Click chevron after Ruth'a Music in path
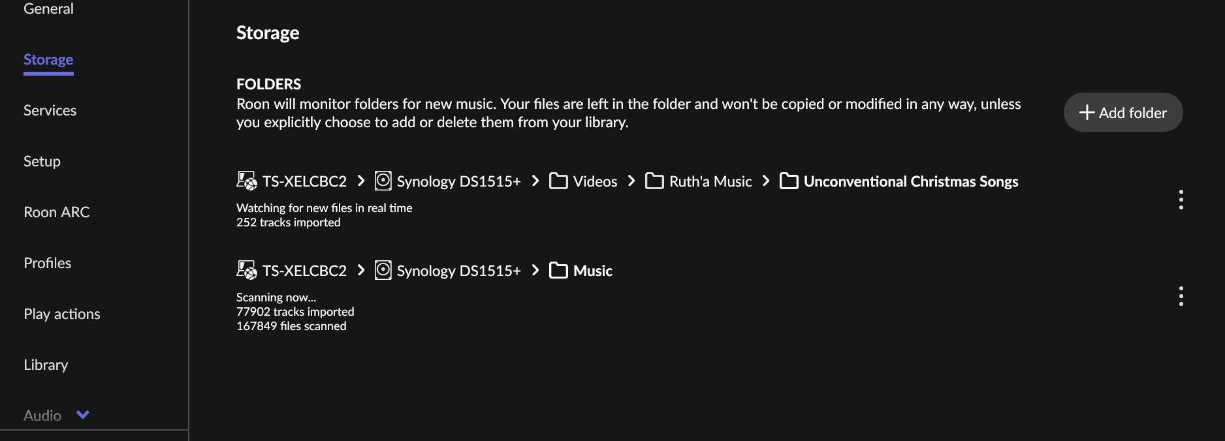1225x441 pixels. point(766,181)
